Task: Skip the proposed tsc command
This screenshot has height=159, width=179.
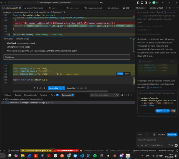Action: [173, 111]
